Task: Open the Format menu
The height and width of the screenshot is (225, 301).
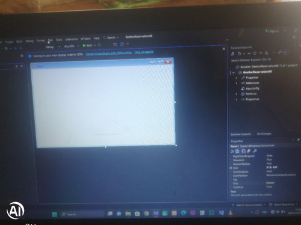Action: [x=40, y=40]
